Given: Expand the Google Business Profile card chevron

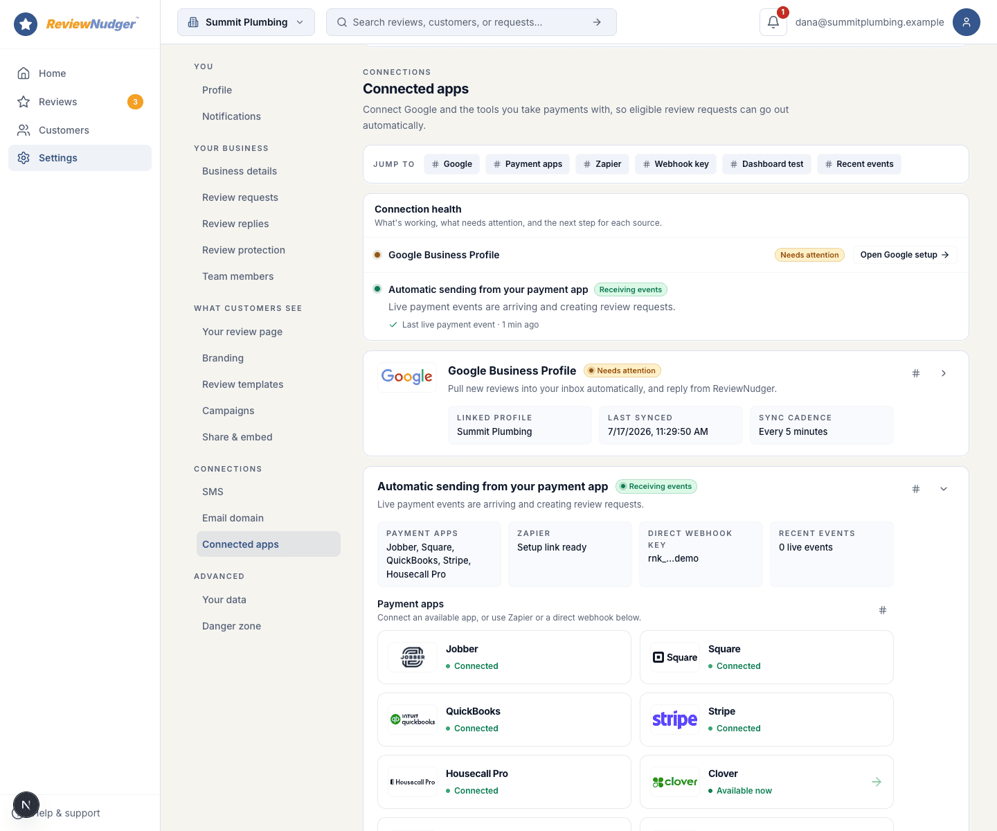Looking at the screenshot, I should coord(944,373).
